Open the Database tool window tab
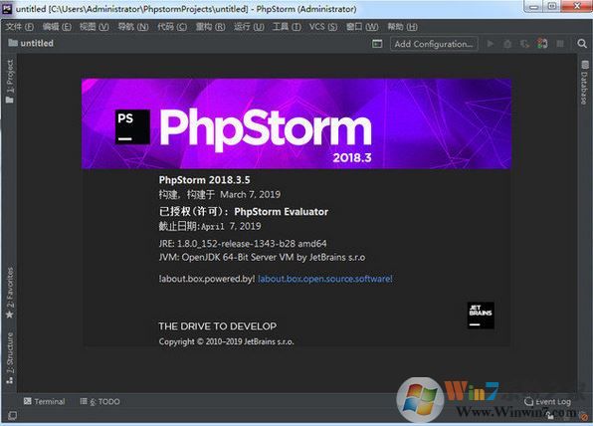Image resolution: width=593 pixels, height=426 pixels. [x=585, y=82]
